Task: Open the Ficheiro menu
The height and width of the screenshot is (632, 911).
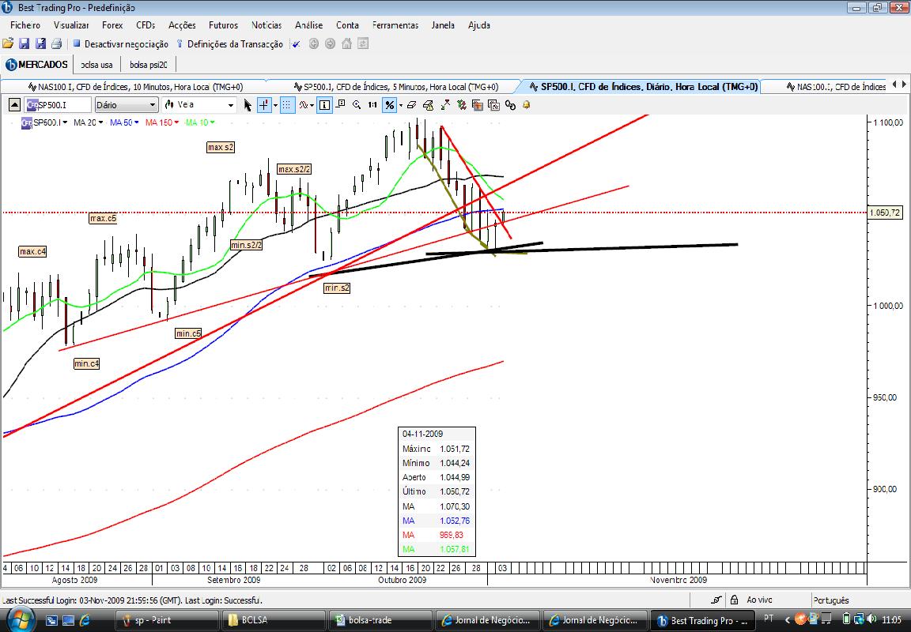Action: point(25,25)
